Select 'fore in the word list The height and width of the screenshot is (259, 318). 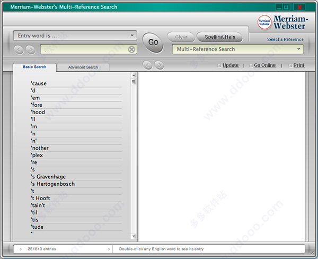[76, 105]
